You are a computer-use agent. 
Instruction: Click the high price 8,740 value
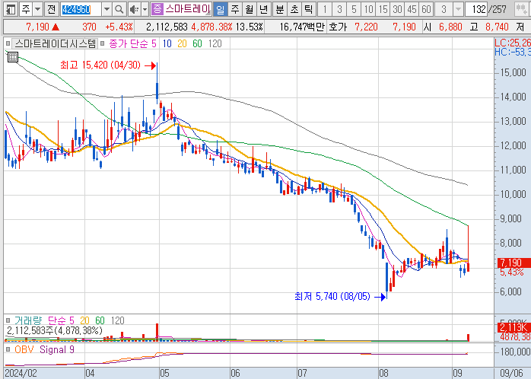tap(497, 27)
